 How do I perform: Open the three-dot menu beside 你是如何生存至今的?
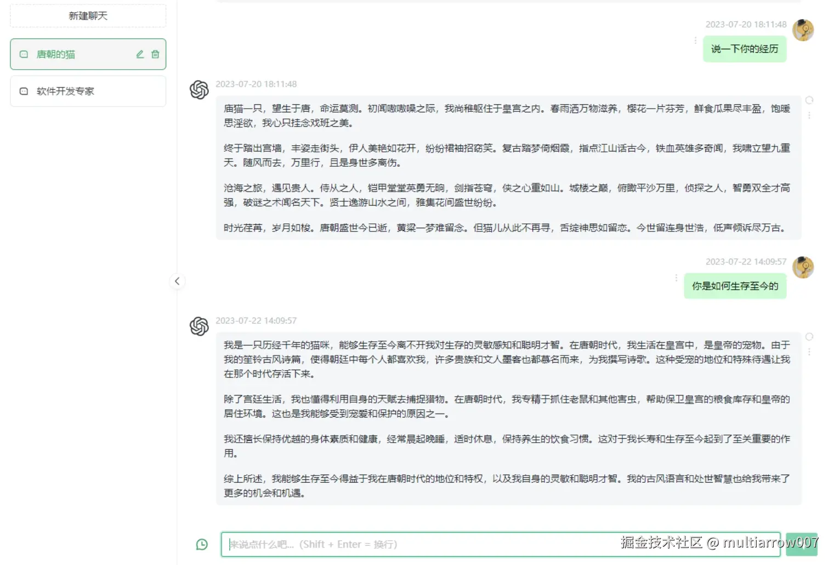(677, 278)
